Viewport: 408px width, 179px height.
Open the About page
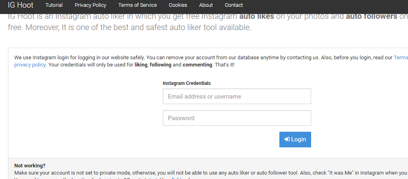click(x=206, y=5)
